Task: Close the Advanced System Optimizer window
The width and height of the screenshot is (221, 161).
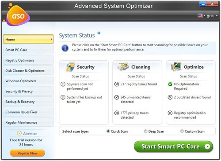Action: tap(212, 4)
